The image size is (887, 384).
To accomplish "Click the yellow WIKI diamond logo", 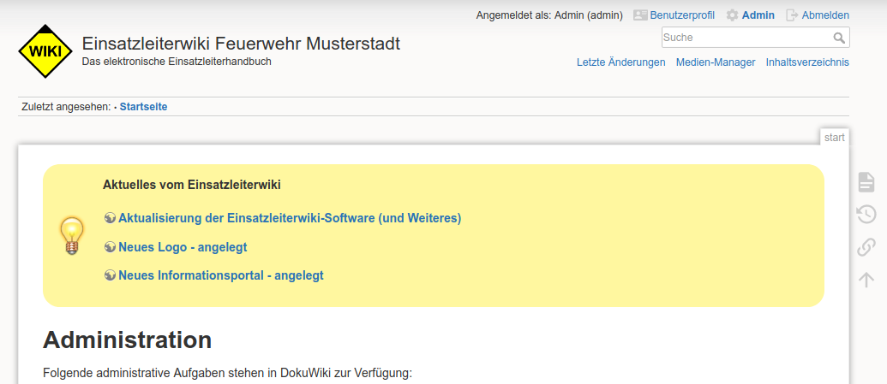I will [x=45, y=51].
